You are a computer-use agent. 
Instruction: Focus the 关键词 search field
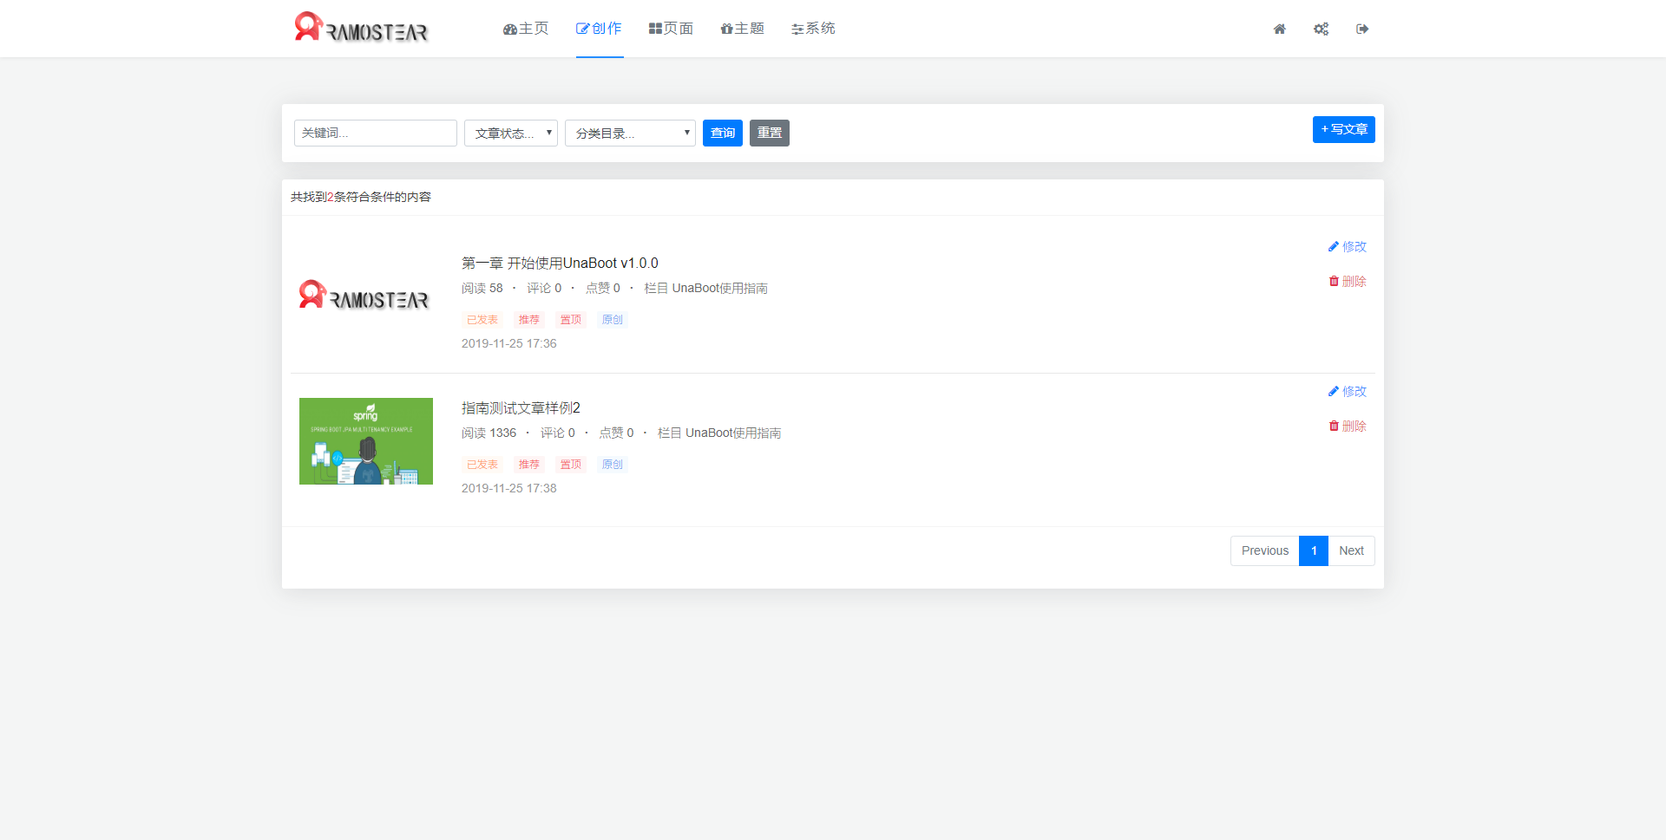point(376,133)
